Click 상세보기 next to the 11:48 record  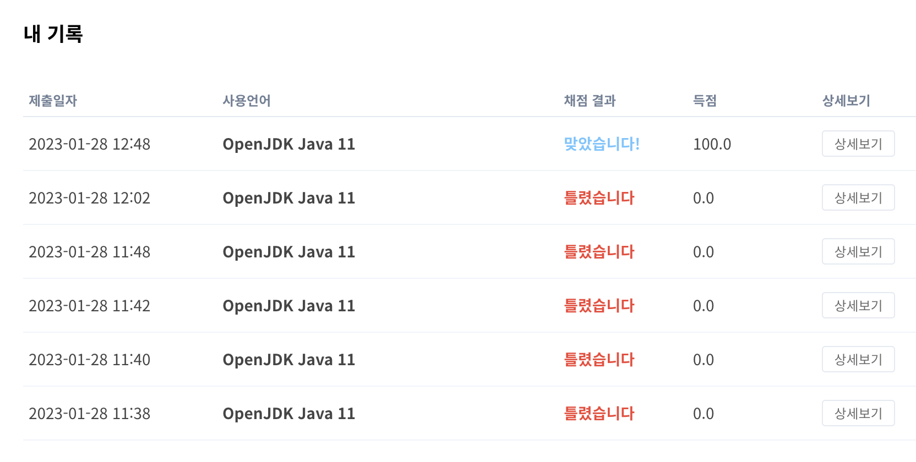coord(858,251)
